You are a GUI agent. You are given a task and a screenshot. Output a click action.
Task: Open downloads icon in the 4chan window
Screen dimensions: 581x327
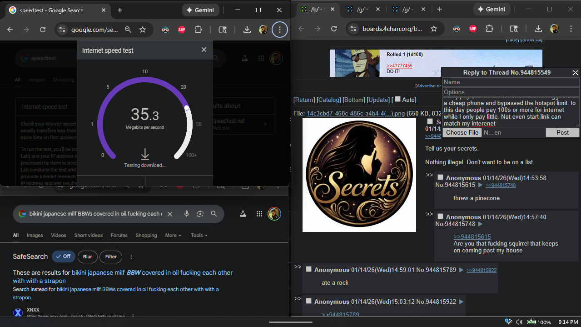(538, 29)
